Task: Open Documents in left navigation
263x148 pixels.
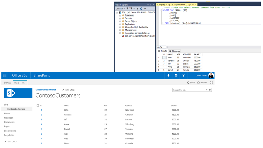Action: 9,122
